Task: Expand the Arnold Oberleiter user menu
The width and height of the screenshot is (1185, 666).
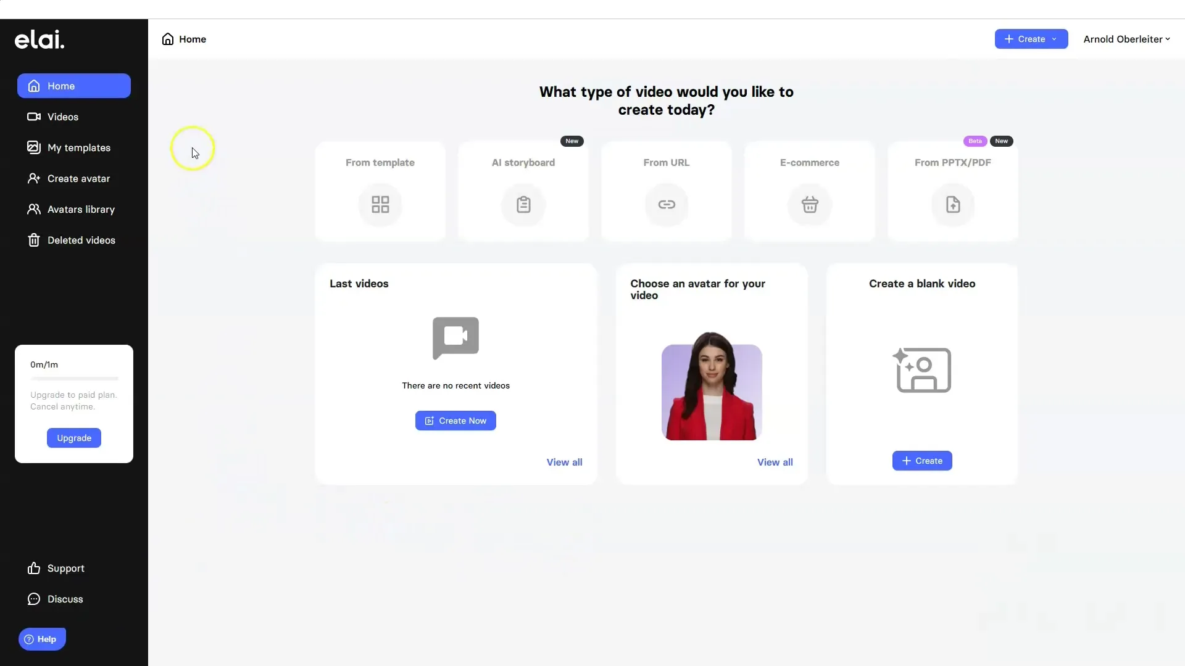Action: pos(1127,38)
